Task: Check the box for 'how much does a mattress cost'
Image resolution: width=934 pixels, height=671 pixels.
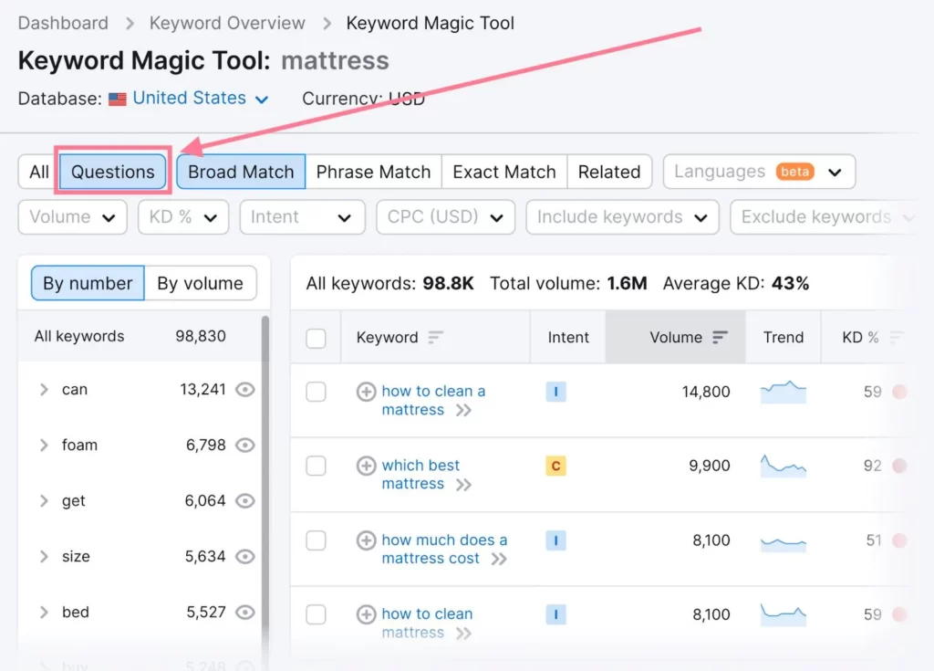Action: 316,540
